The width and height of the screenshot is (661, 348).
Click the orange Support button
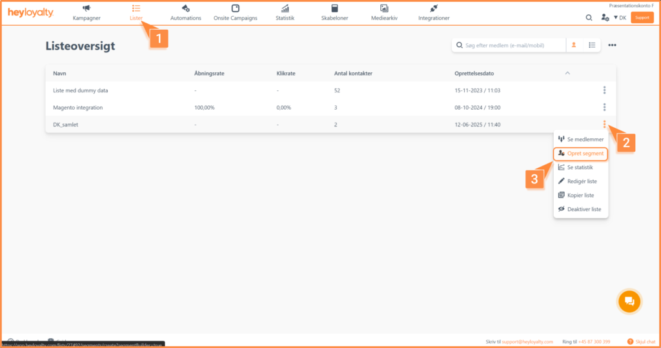point(642,17)
